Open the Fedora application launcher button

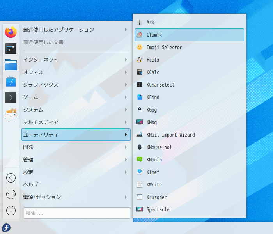pos(7,227)
